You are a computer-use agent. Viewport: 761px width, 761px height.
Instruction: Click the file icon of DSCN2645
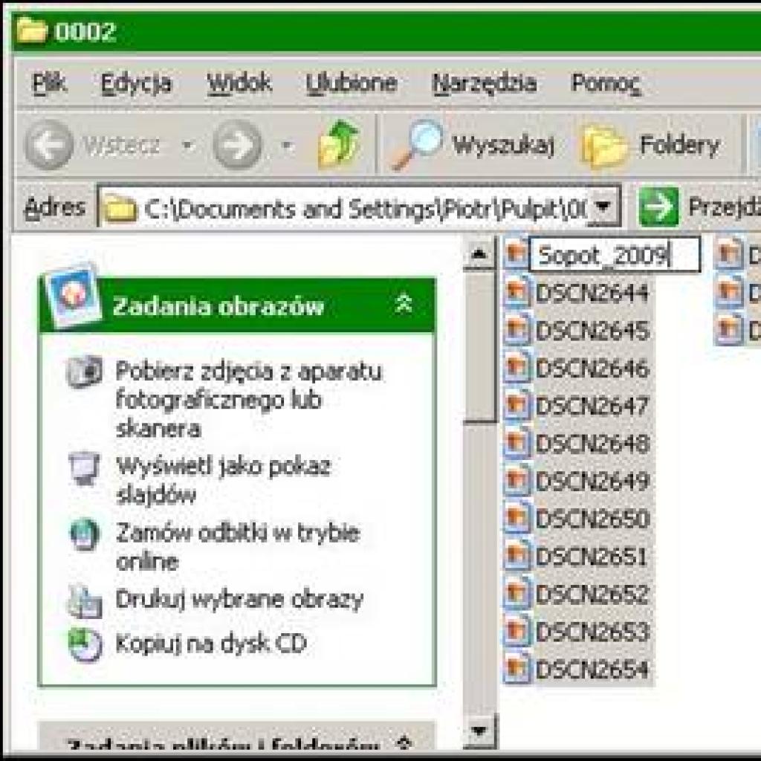[516, 329]
